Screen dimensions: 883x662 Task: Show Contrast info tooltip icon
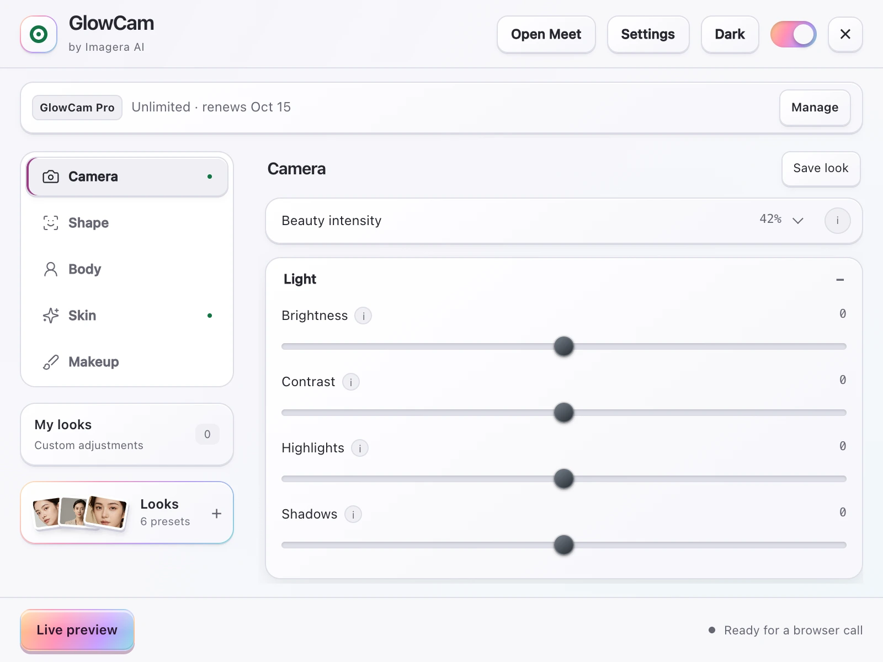point(351,382)
